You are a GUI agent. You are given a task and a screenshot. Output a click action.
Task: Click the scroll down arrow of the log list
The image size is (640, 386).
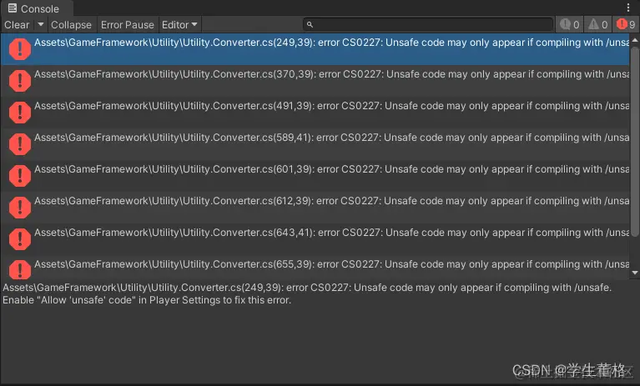tap(635, 273)
